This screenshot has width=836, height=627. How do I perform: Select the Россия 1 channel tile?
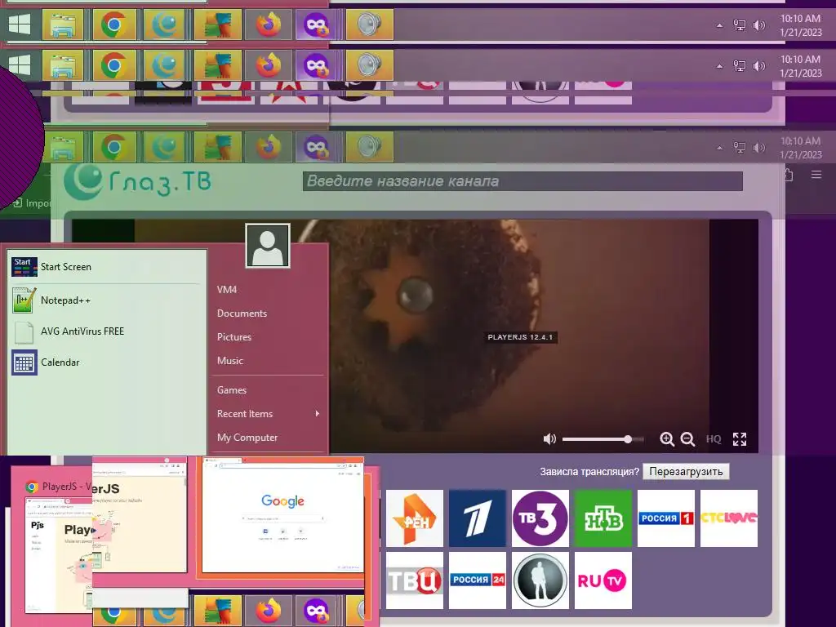[666, 518]
